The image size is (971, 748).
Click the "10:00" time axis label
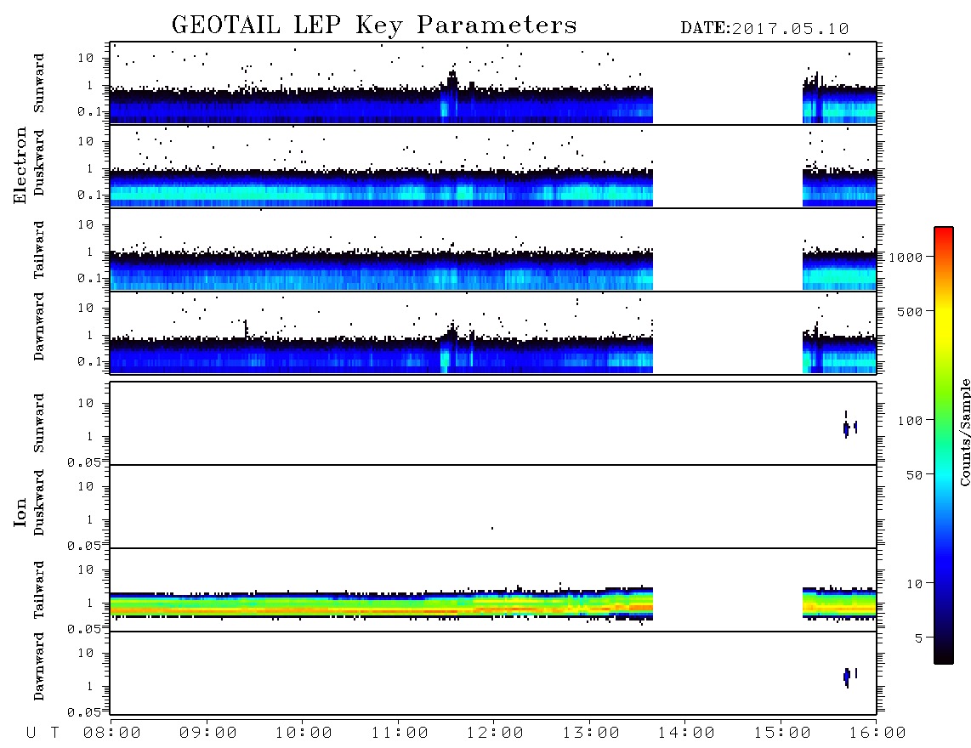[x=304, y=734]
